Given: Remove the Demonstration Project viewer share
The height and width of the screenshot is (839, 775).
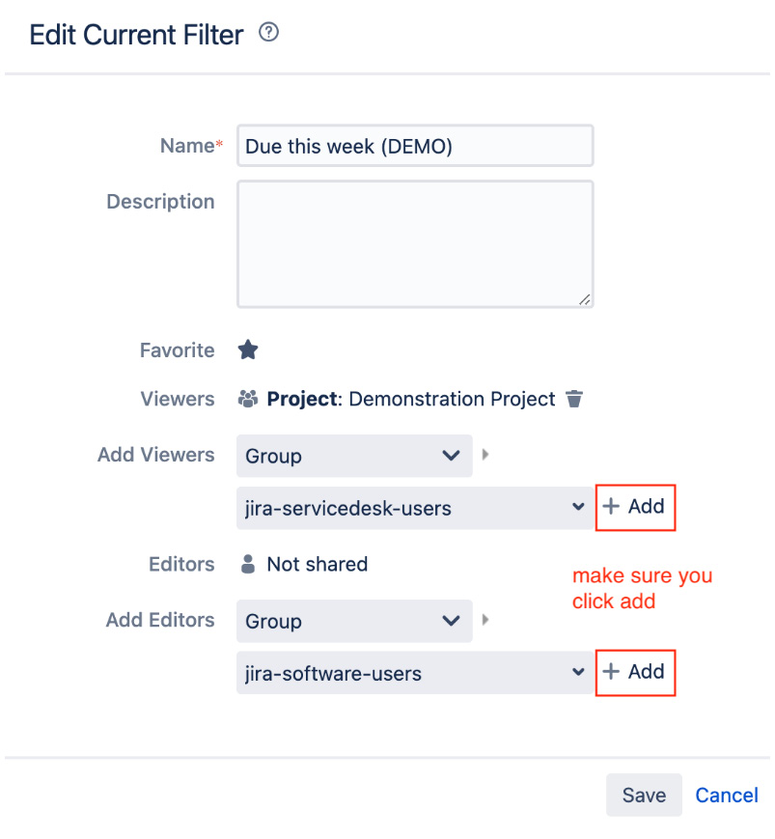Looking at the screenshot, I should pos(574,399).
